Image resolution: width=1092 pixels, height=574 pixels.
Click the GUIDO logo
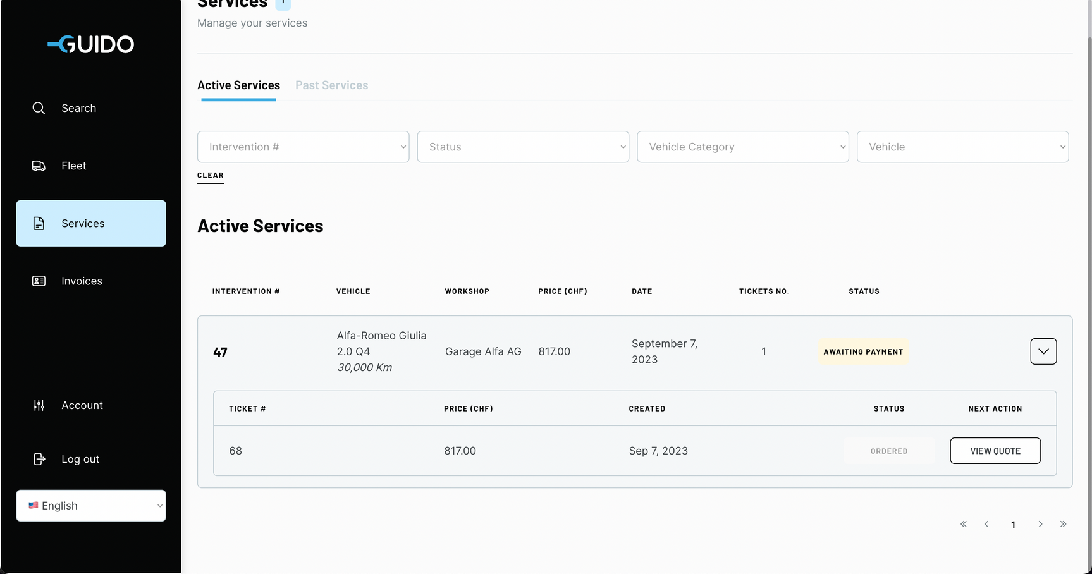[91, 44]
